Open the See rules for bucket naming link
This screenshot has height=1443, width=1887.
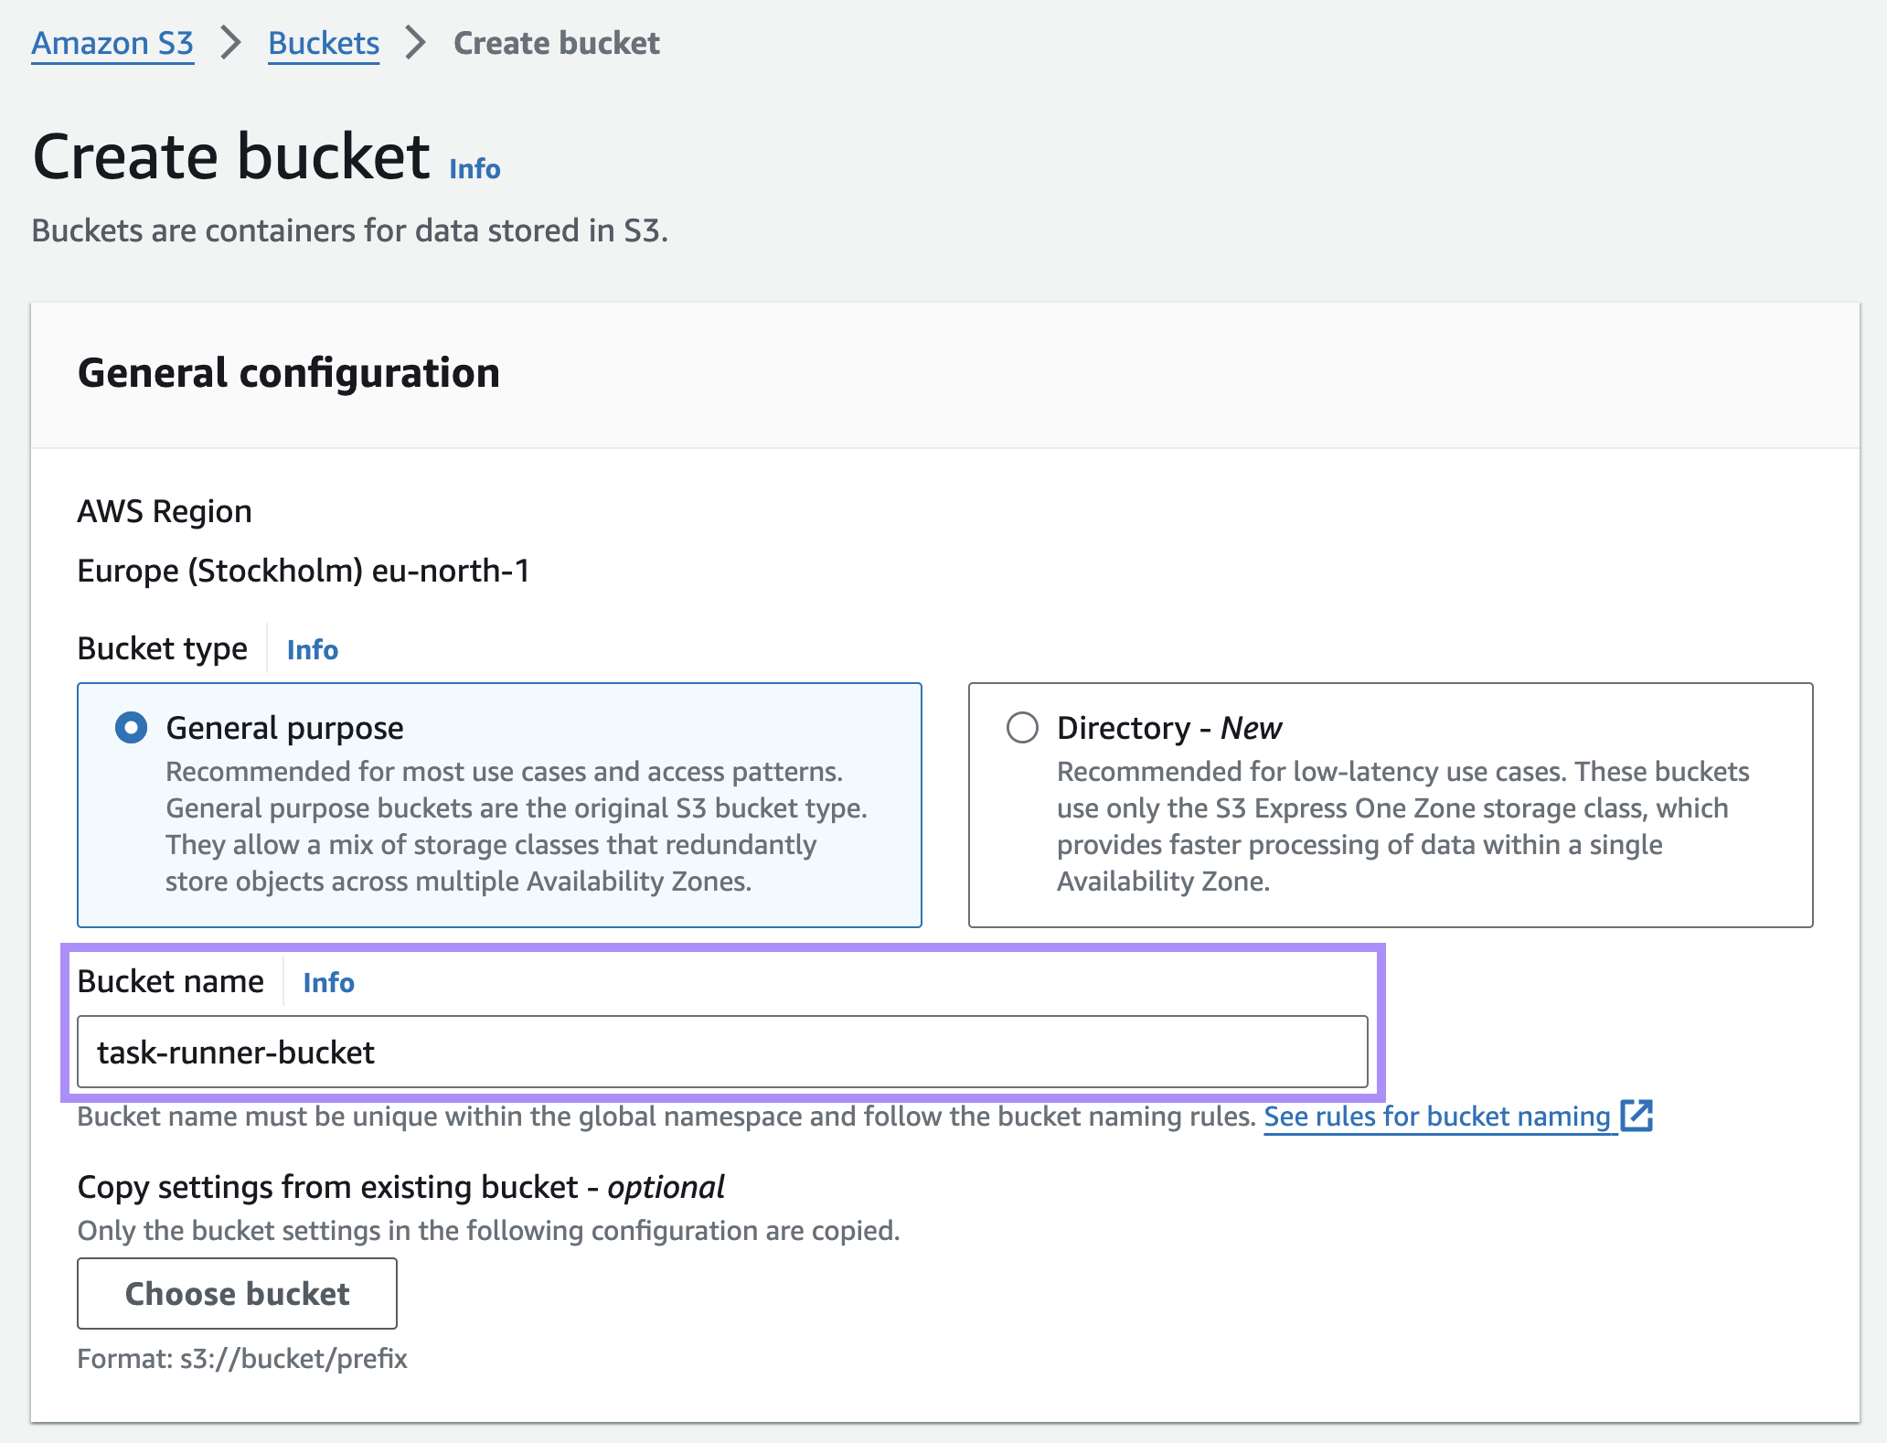(x=1435, y=1116)
